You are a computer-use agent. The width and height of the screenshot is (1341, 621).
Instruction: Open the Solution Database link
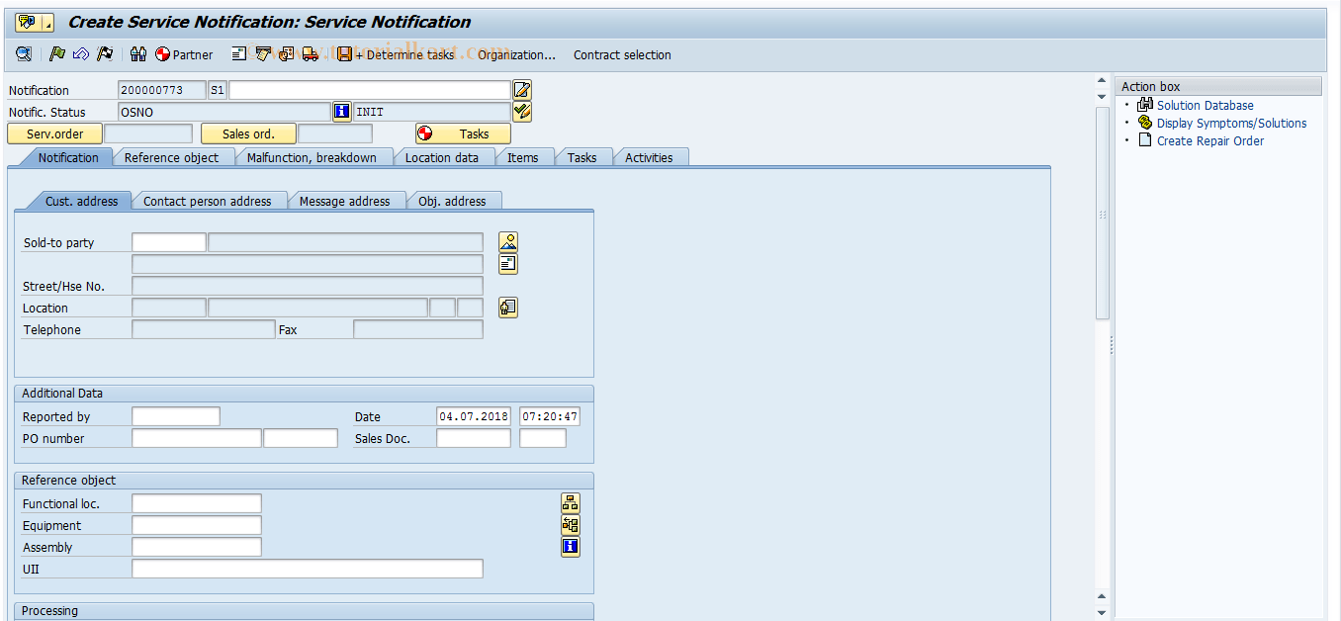point(1204,105)
